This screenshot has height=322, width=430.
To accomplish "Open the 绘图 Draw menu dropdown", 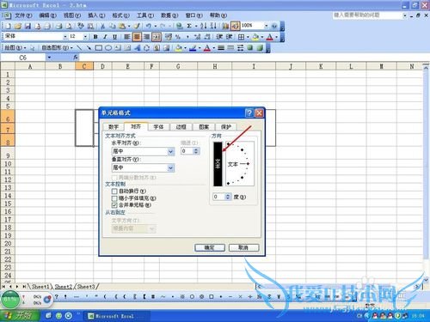I will [15, 48].
